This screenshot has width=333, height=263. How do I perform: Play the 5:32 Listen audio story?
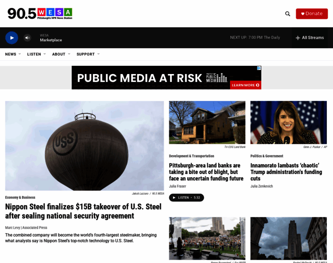coord(187,198)
